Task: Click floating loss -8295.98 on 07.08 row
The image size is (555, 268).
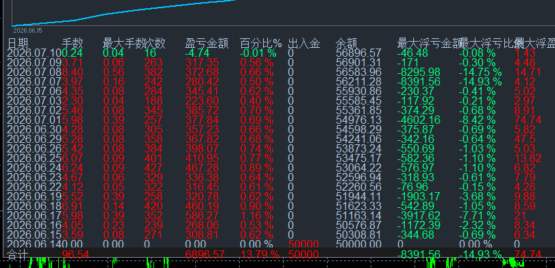Action: pyautogui.click(x=419, y=72)
